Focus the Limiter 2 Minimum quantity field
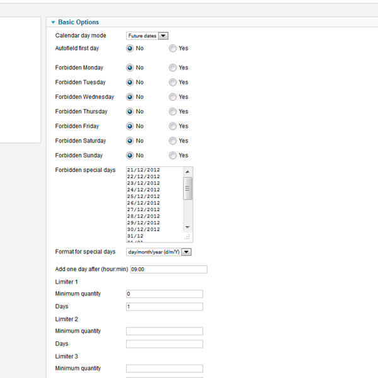This screenshot has height=378, width=378. pos(164,331)
